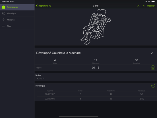This screenshot has height=118, width=157.
Task: Tap the Modifier button
Action: click(151, 6)
